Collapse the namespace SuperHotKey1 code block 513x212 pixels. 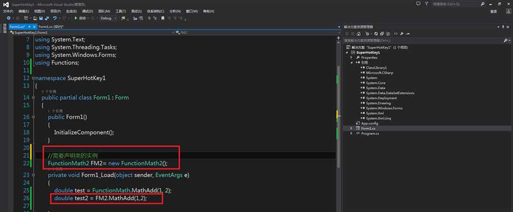tap(33, 78)
